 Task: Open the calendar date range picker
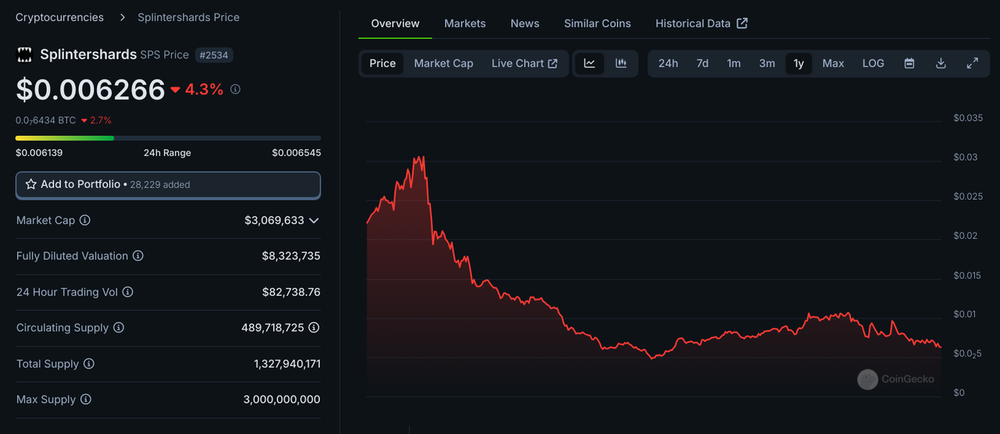[x=909, y=63]
